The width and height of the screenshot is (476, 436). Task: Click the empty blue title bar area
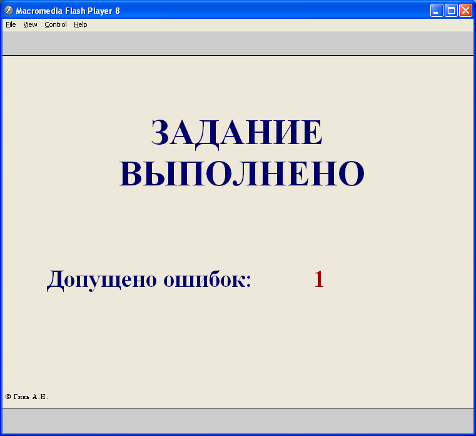tap(273, 11)
